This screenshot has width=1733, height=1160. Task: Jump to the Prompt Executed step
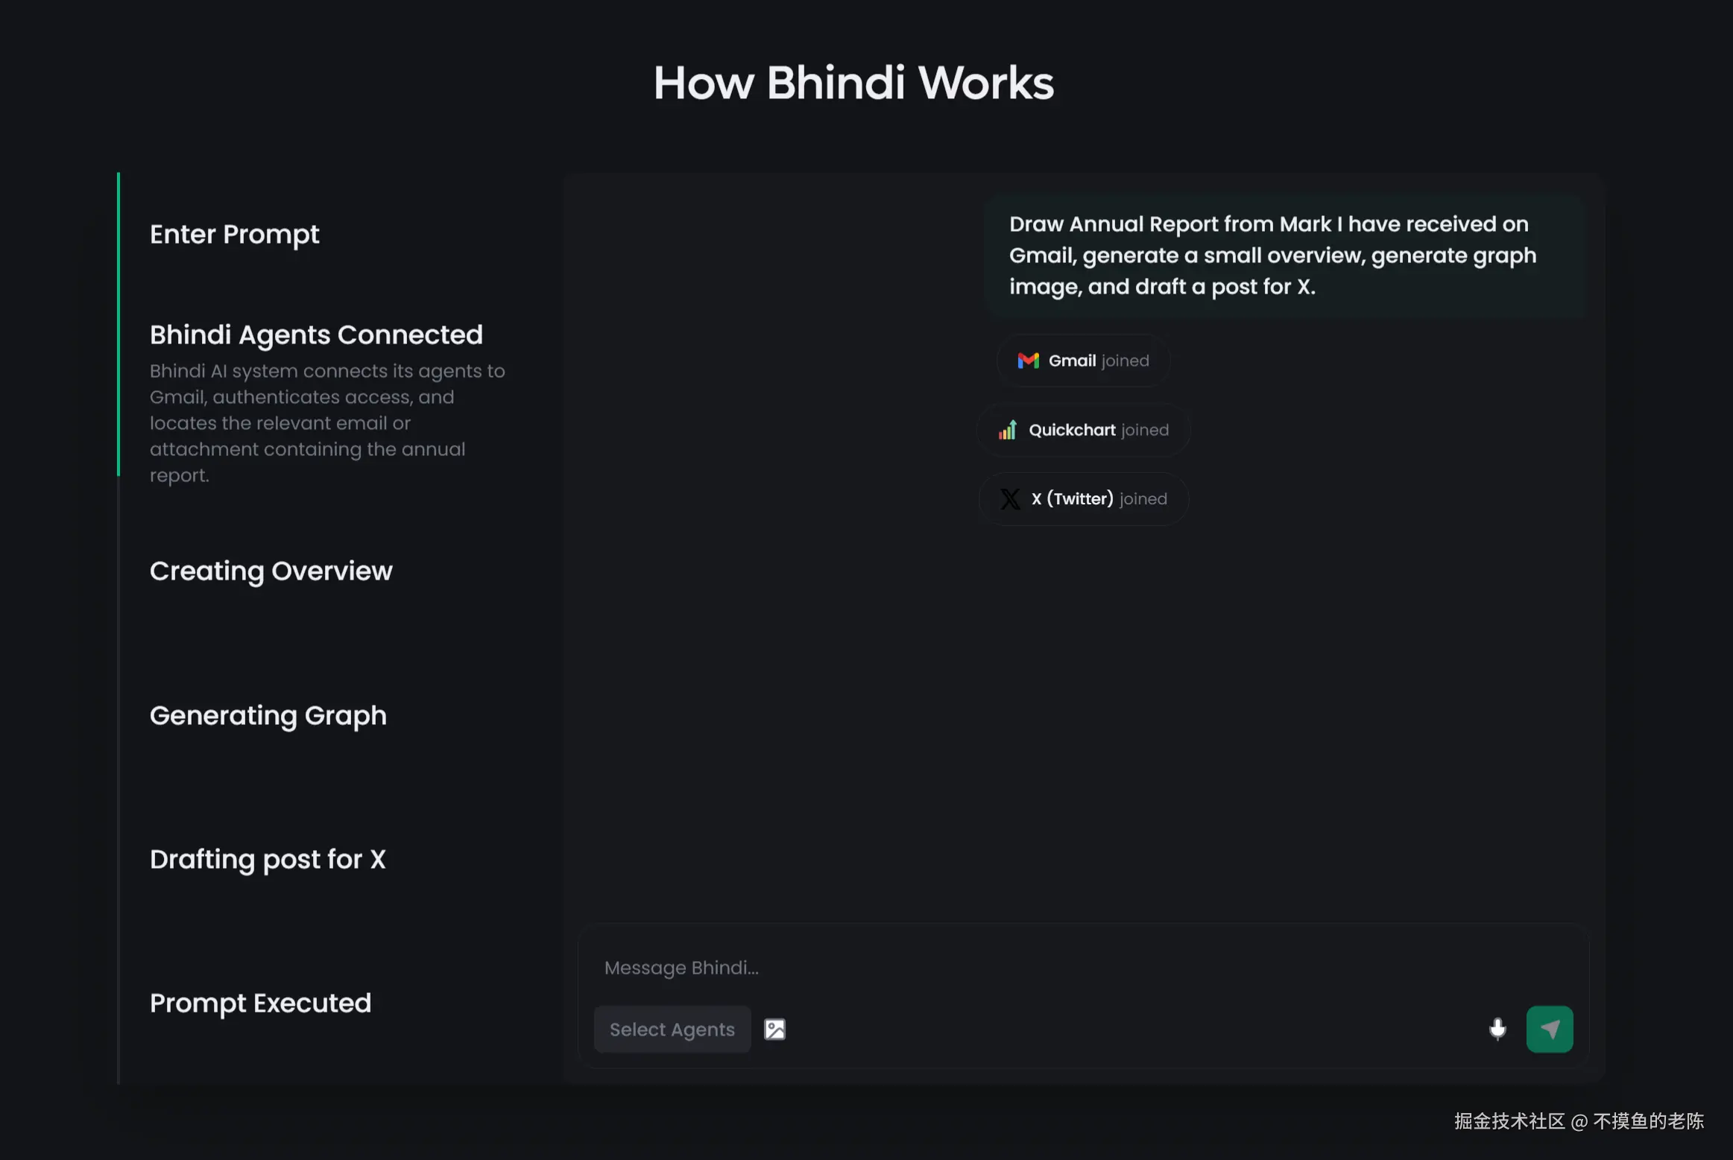point(260,1003)
